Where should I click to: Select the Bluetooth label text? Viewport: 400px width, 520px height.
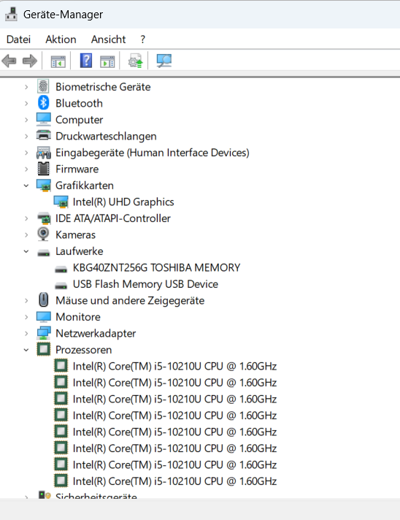(80, 103)
